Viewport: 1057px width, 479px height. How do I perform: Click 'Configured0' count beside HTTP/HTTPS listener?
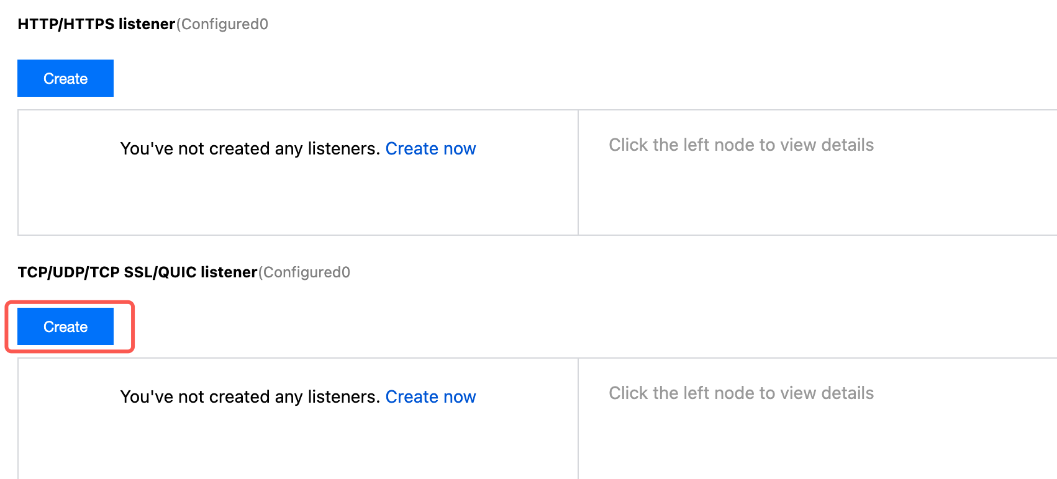click(x=224, y=24)
